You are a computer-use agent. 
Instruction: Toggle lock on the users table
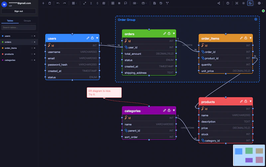(x=92, y=38)
